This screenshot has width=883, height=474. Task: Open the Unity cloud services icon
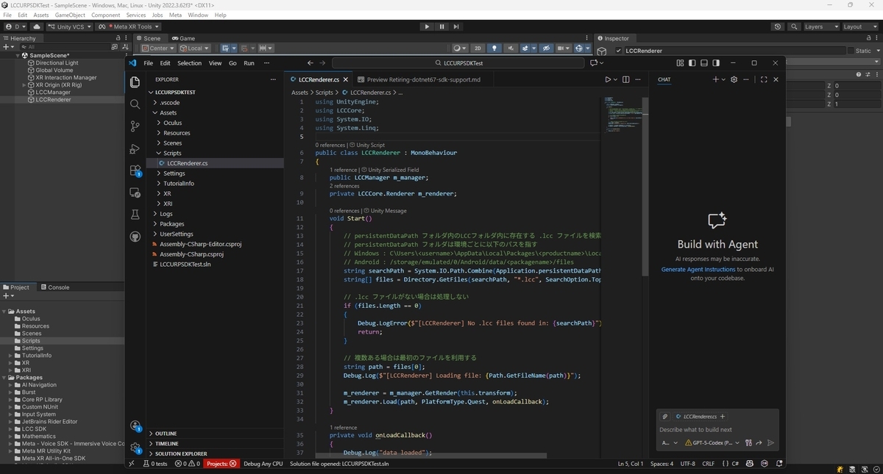[36, 26]
